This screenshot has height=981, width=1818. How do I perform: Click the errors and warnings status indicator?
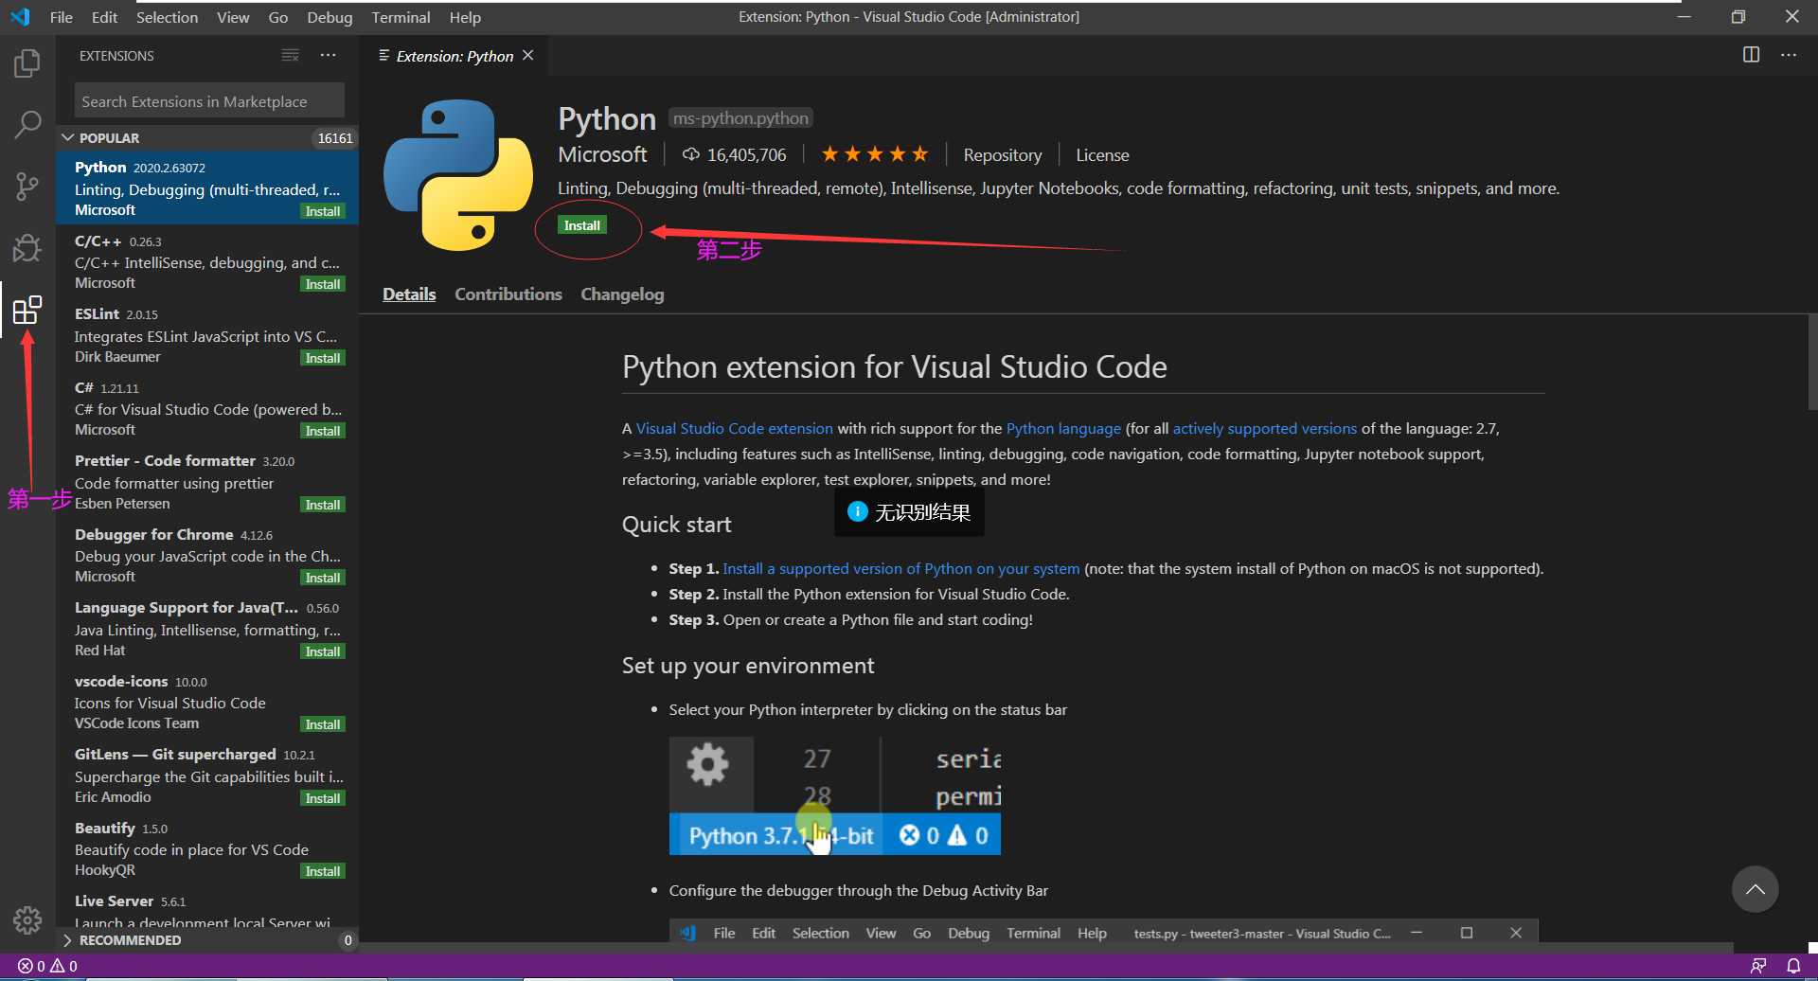point(48,966)
